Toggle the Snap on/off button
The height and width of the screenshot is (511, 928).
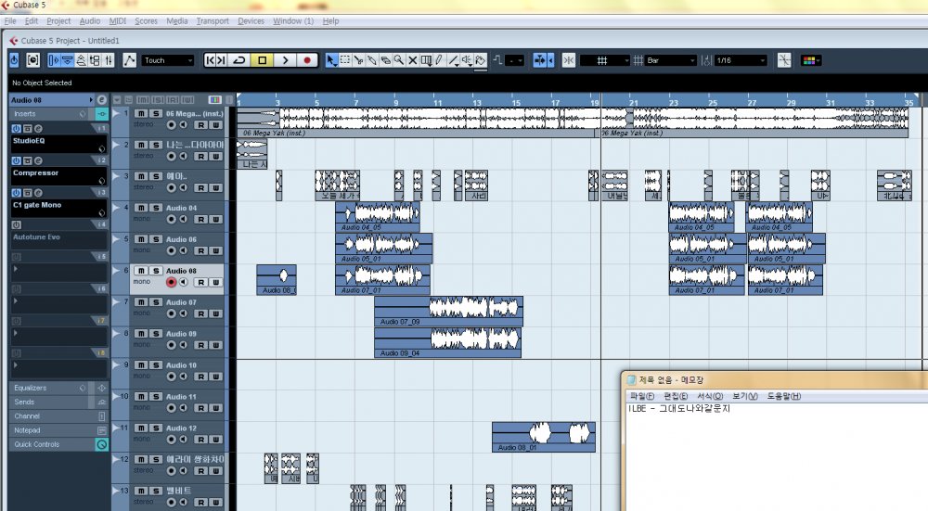point(569,60)
